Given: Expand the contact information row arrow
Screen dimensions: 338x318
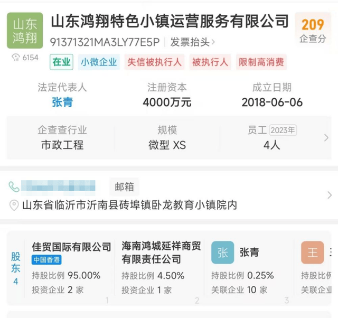Looking at the screenshot, I should pos(330,195).
